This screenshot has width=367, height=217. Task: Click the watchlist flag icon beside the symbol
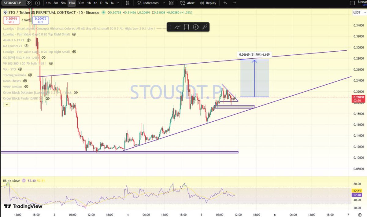click(x=28, y=3)
